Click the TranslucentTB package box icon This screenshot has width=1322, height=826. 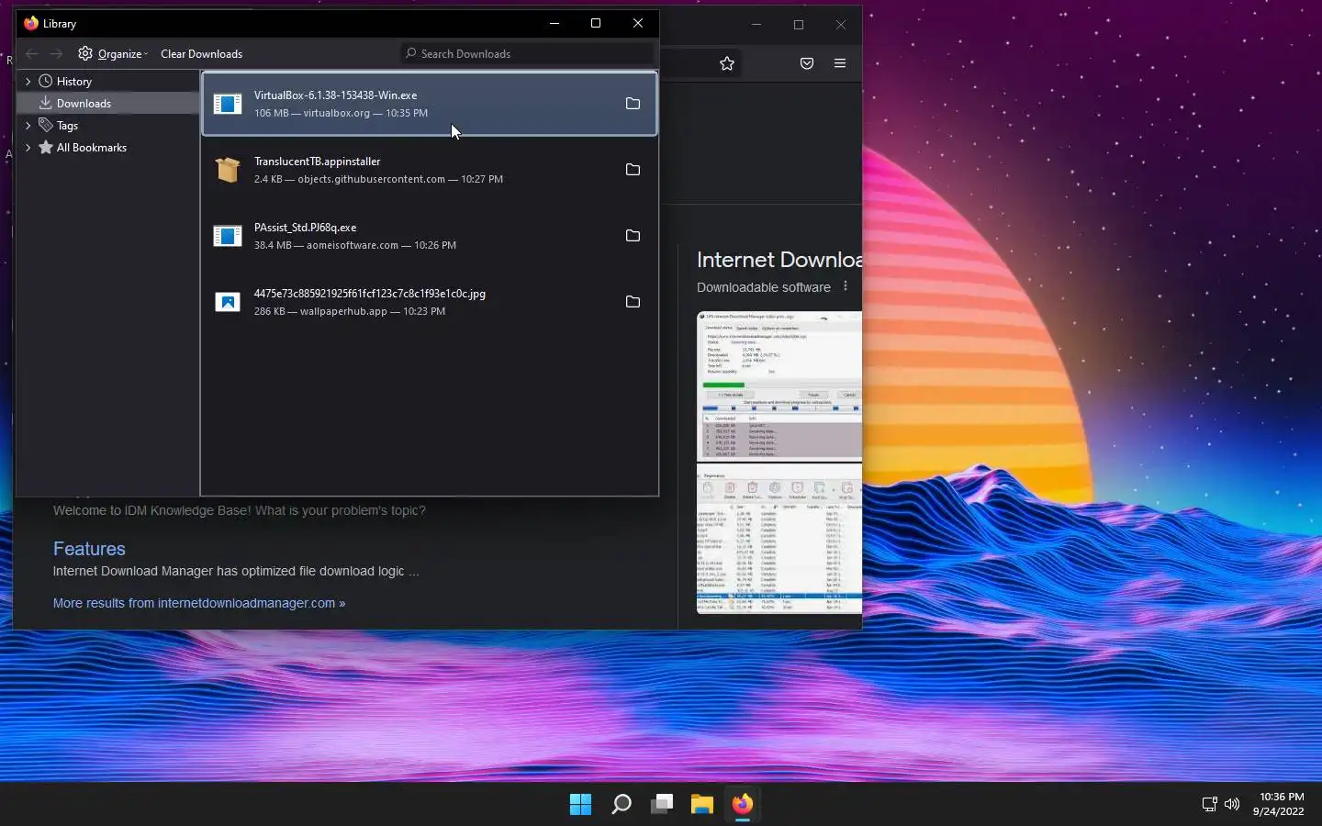point(228,170)
